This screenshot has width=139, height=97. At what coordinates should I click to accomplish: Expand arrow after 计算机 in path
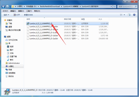[24, 7]
